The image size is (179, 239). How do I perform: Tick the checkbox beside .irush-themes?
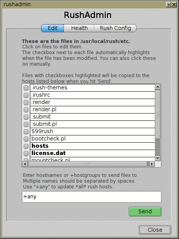tap(26, 88)
